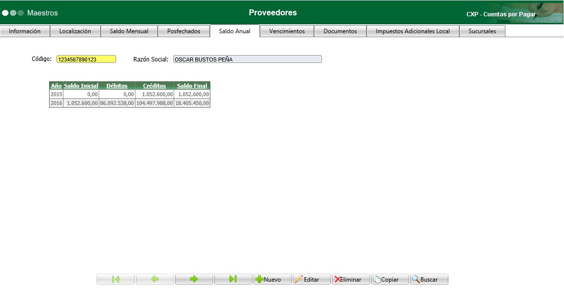Open the Documentos tab
This screenshot has height=295, width=564.
pyautogui.click(x=340, y=31)
